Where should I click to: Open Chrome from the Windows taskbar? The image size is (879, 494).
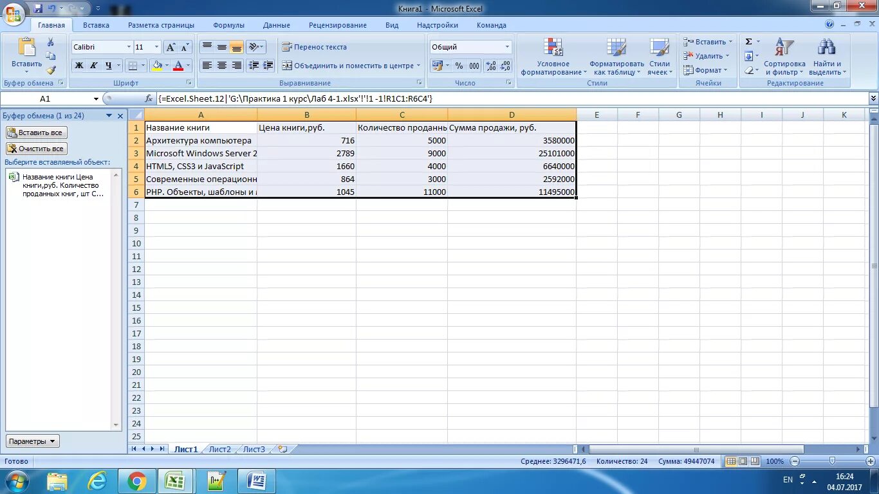(136, 481)
